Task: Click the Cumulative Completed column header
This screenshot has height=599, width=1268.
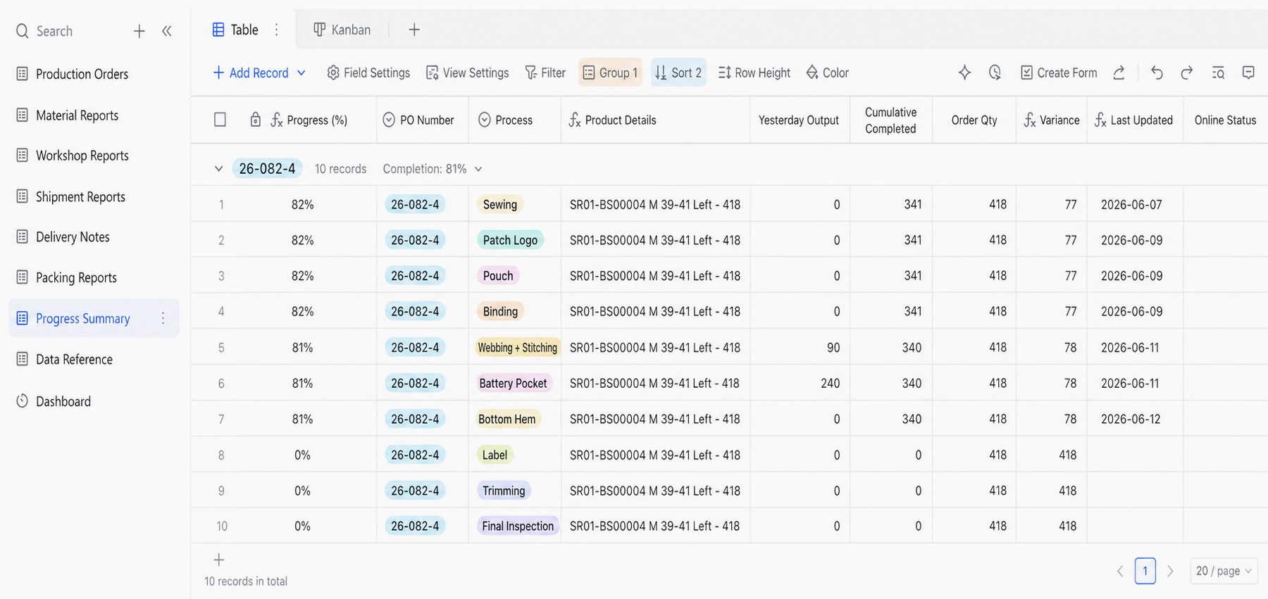Action: 890,120
